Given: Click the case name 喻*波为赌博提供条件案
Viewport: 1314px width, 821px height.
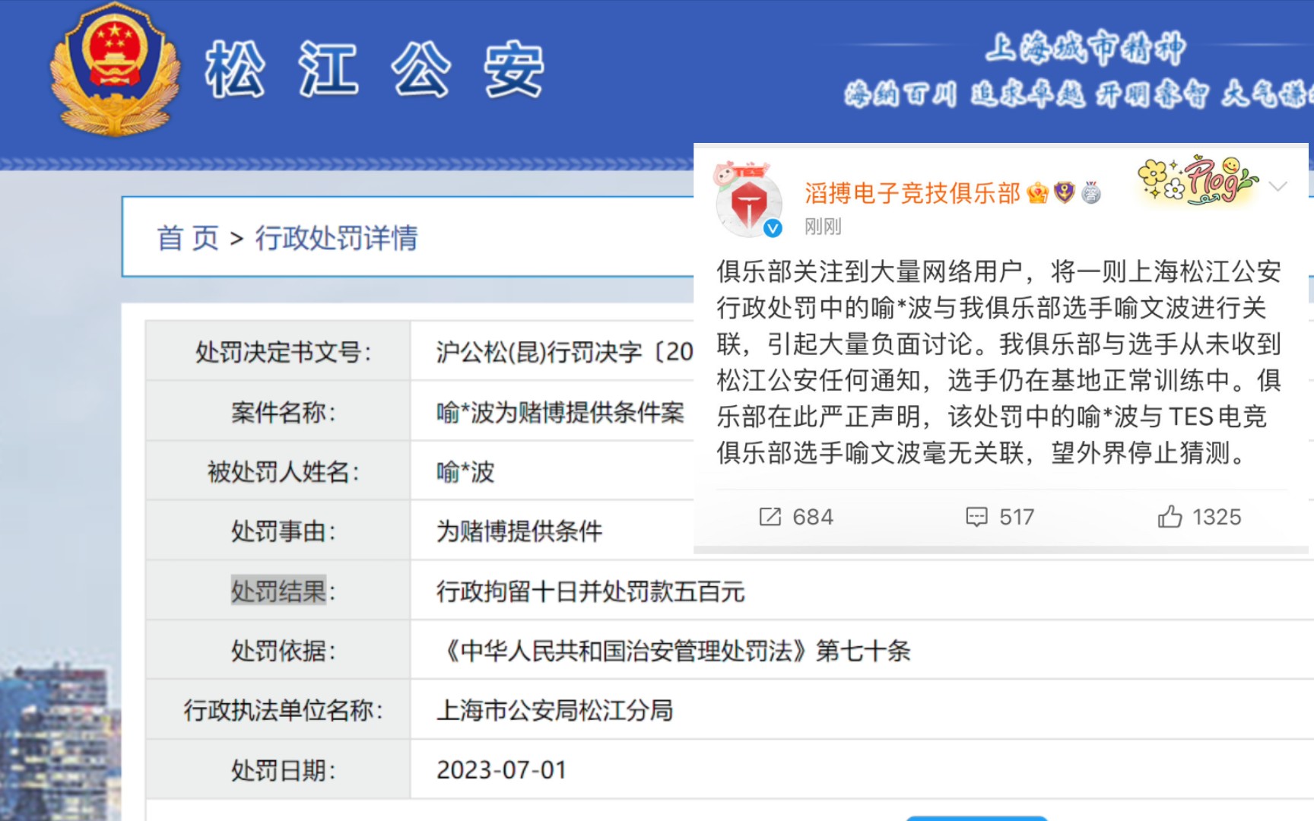Looking at the screenshot, I should click(x=560, y=413).
